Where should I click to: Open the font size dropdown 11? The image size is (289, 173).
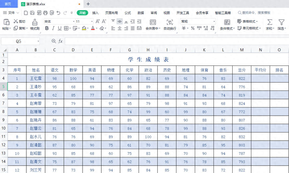[x=92, y=21]
